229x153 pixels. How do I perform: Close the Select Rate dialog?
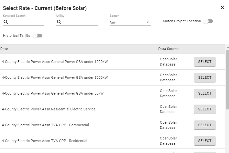click(222, 7)
